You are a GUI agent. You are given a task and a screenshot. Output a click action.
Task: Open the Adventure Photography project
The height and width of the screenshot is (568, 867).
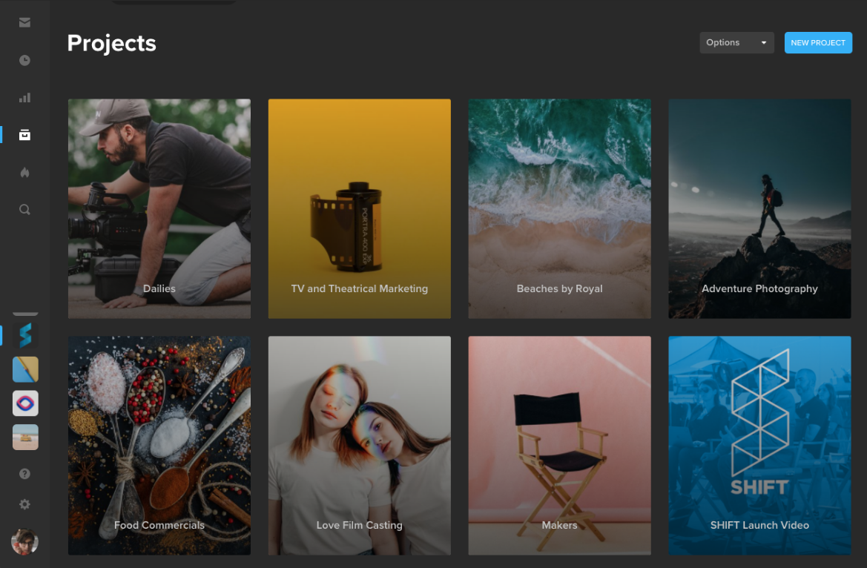click(759, 208)
